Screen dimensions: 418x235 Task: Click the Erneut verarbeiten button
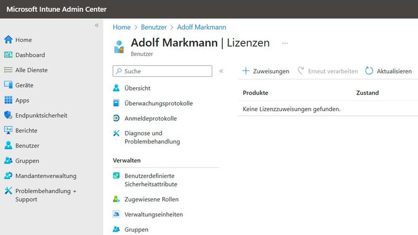[327, 71]
